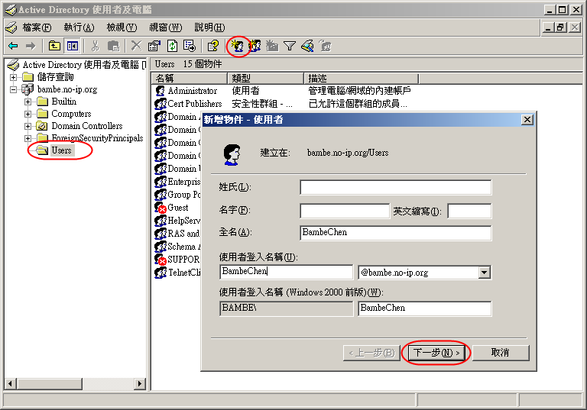Open the UPN suffix @bambe.no-ip.org dropdown
Viewport: 587px width, 410px height.
click(x=483, y=272)
